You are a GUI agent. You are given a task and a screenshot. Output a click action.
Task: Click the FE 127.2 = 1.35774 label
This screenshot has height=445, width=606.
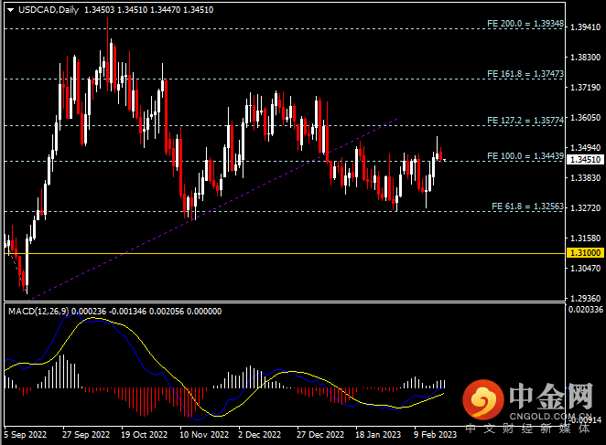click(x=525, y=119)
